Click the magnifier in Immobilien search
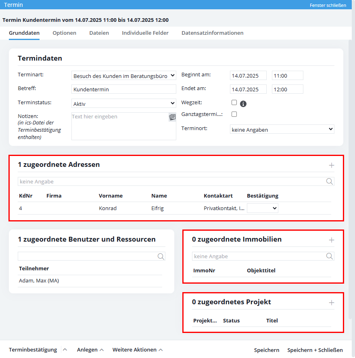The height and width of the screenshot is (358, 355). [330, 256]
